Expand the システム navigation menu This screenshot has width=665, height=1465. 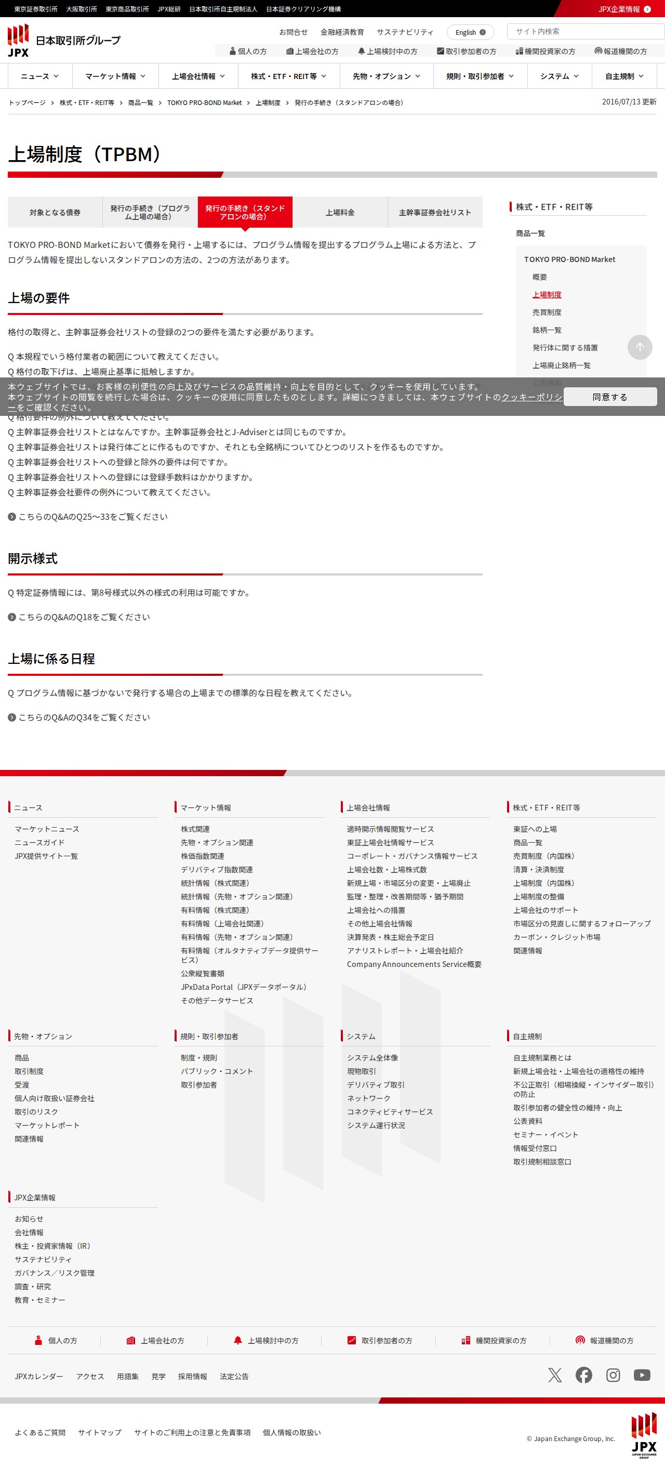[560, 76]
